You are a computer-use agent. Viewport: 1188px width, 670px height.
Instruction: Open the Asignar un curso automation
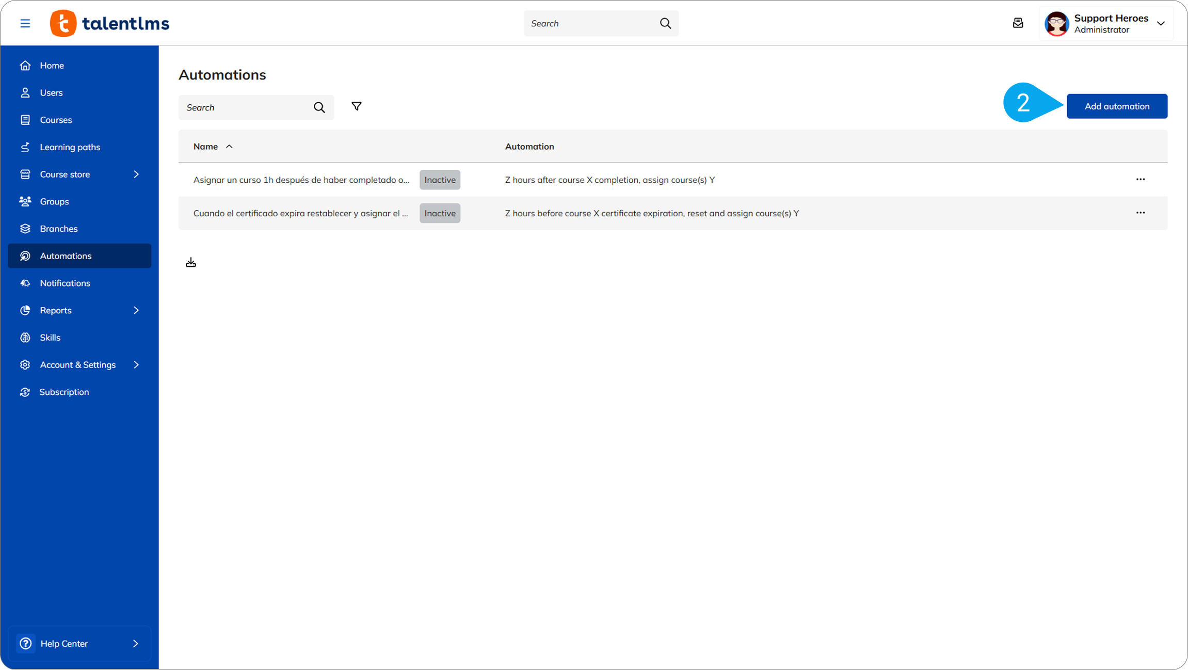click(301, 180)
